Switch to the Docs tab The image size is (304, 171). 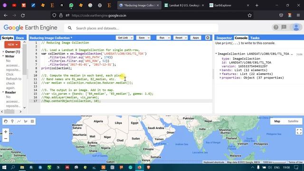(x=20, y=38)
